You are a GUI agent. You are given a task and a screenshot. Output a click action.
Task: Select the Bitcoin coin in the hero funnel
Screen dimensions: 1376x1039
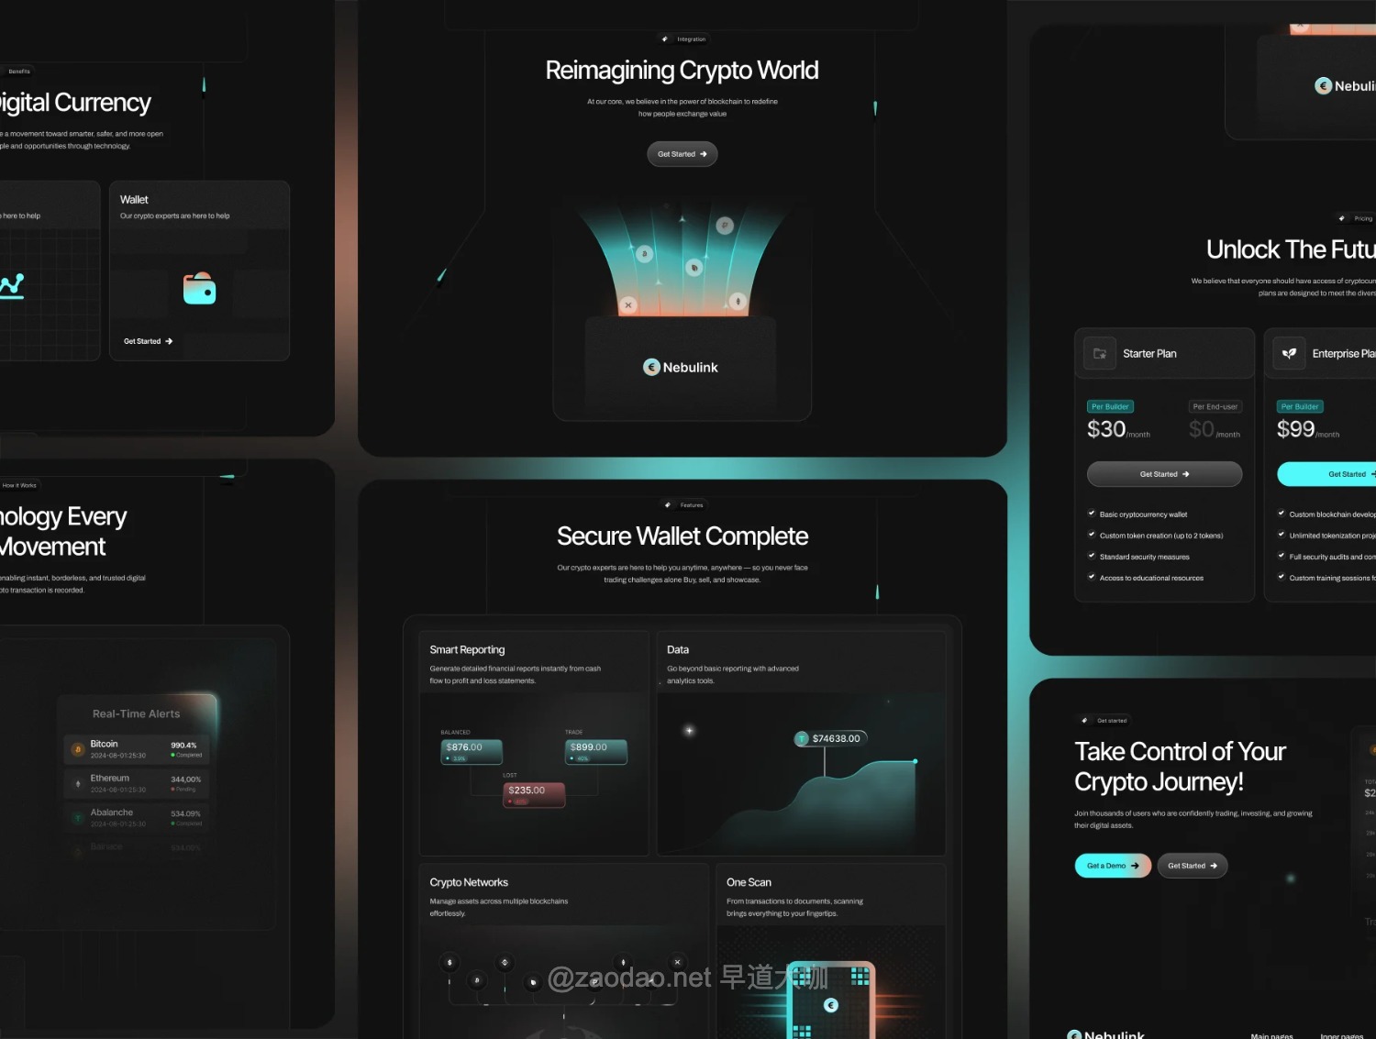pos(645,254)
